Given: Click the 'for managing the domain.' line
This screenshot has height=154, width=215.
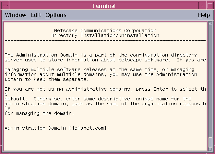Looking at the screenshot, I should tap(39, 113).
